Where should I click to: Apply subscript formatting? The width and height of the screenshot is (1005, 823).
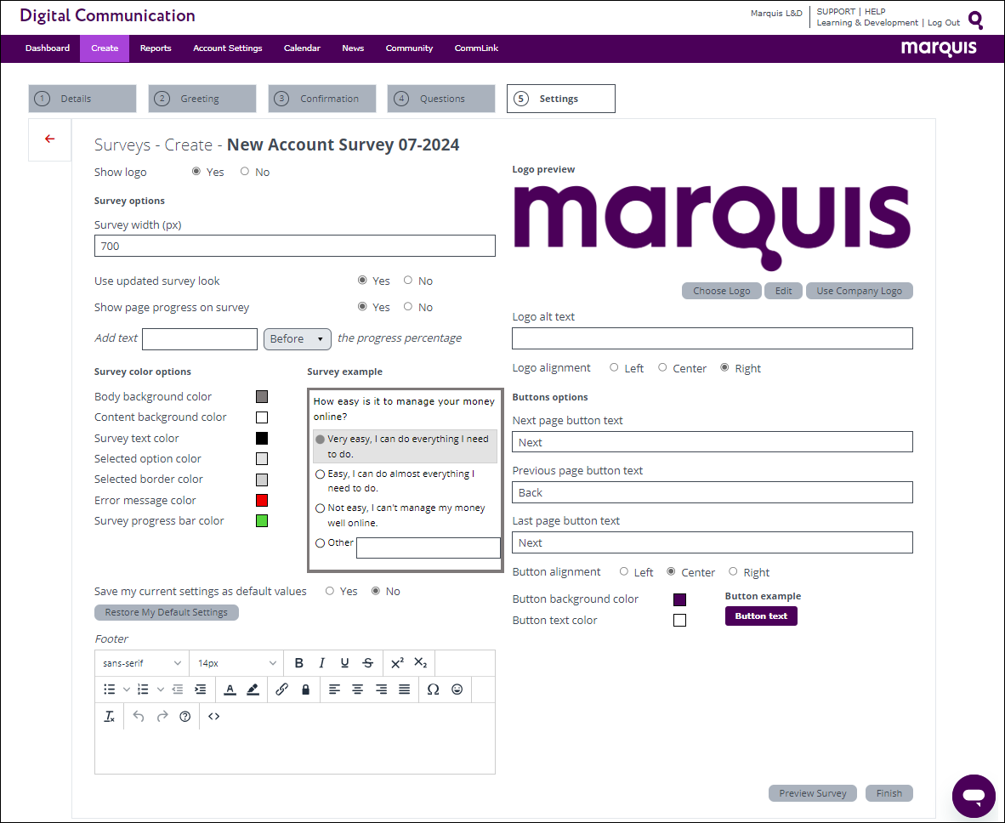click(x=421, y=663)
